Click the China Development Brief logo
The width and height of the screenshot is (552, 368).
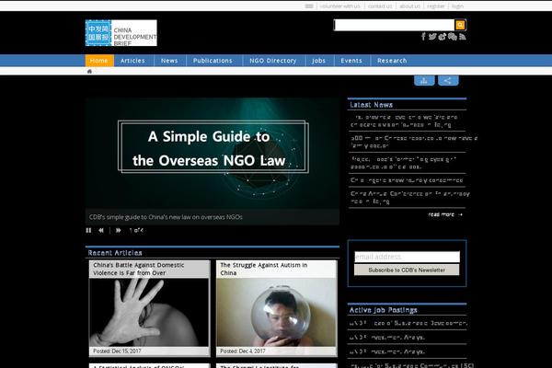121,33
